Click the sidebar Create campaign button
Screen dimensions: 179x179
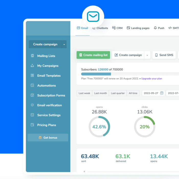point(45,44)
